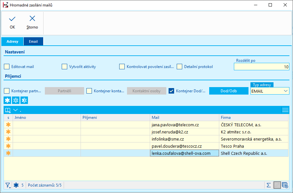
Task: Click the sigma sum icon
Action: point(269,185)
